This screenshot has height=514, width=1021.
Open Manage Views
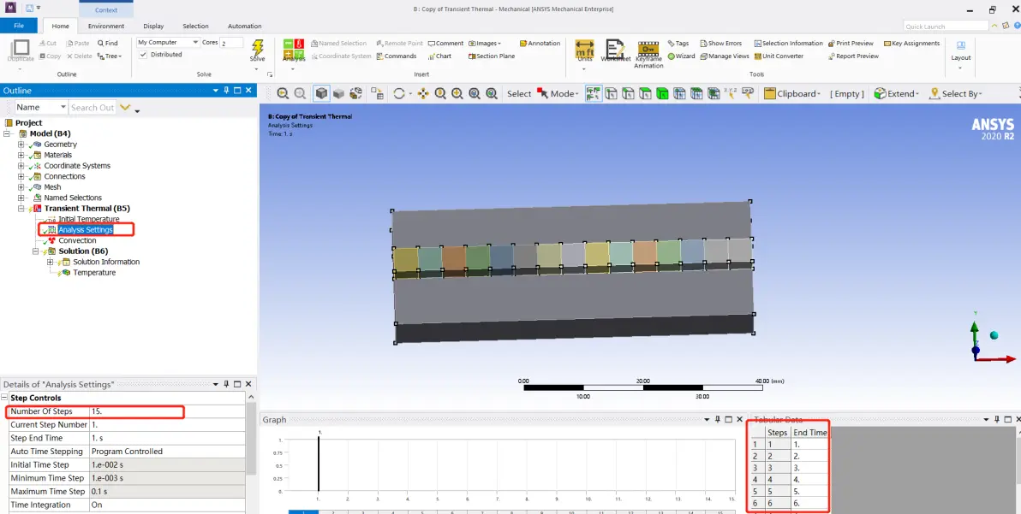(725, 56)
